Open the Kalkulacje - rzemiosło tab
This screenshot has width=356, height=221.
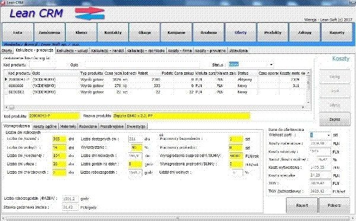tap(146, 50)
